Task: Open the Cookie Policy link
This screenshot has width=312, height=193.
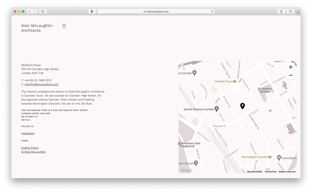Action: point(30,147)
